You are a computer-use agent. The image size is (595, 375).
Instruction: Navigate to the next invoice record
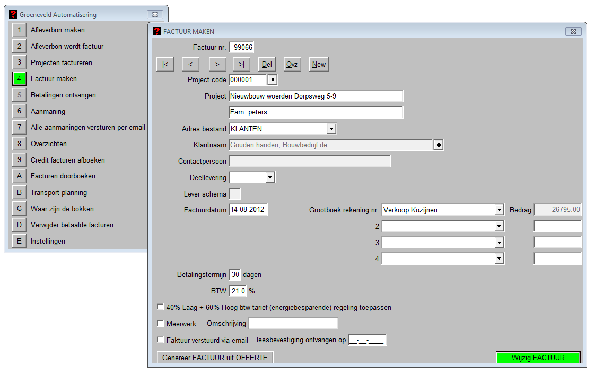click(216, 64)
